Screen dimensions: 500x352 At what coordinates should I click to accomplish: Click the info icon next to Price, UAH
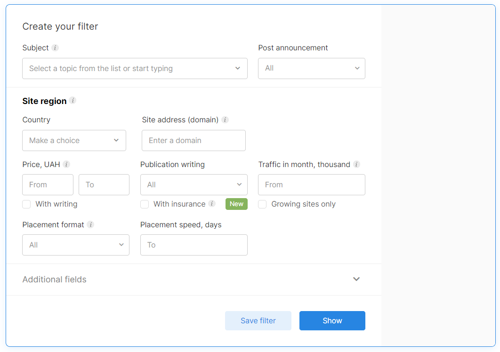tap(66, 165)
